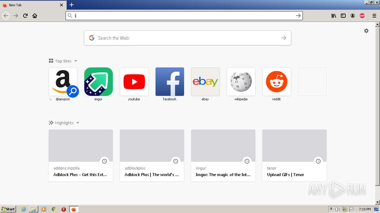Click the empty top site placeholder tile
This screenshot has height=213, width=380.
[x=312, y=82]
